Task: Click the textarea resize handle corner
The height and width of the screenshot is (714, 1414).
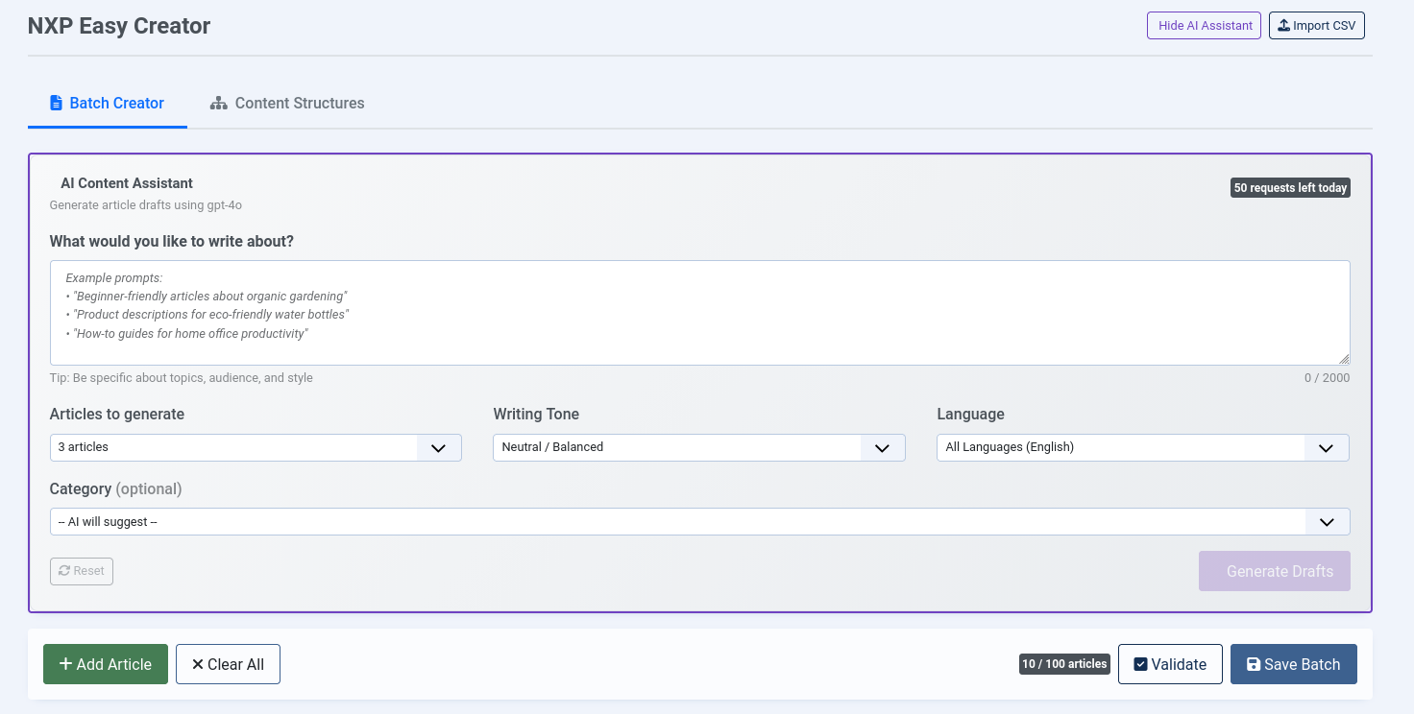Action: pos(1344,359)
